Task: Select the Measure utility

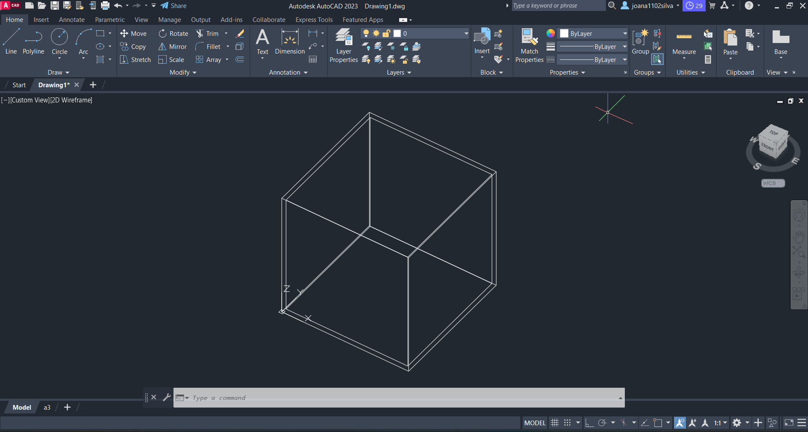Action: (684, 43)
